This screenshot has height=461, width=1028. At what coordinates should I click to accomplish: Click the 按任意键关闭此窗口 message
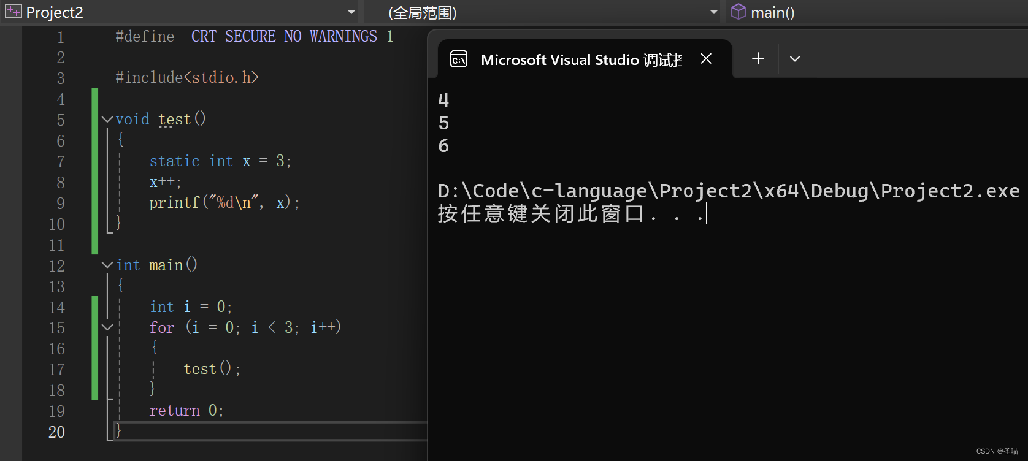(x=570, y=214)
